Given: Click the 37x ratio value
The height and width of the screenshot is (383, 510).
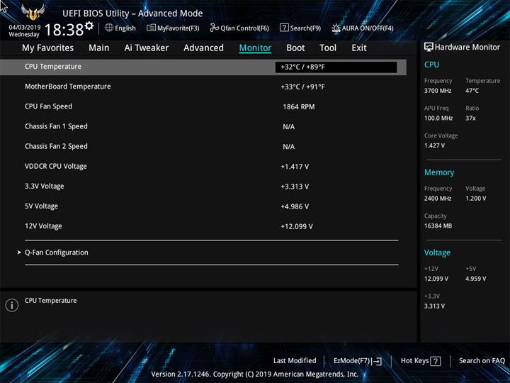Looking at the screenshot, I should click(x=470, y=118).
